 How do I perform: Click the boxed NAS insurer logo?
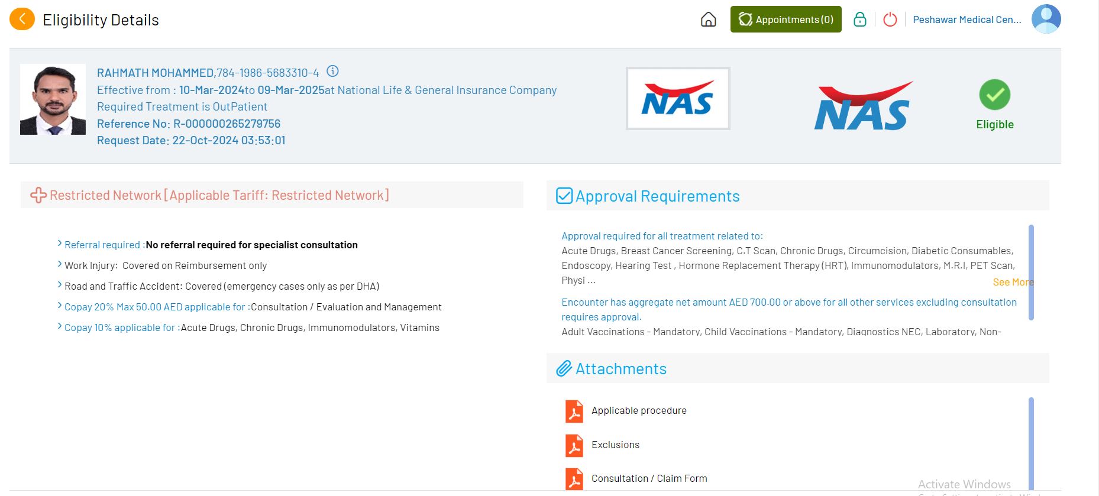(x=678, y=99)
